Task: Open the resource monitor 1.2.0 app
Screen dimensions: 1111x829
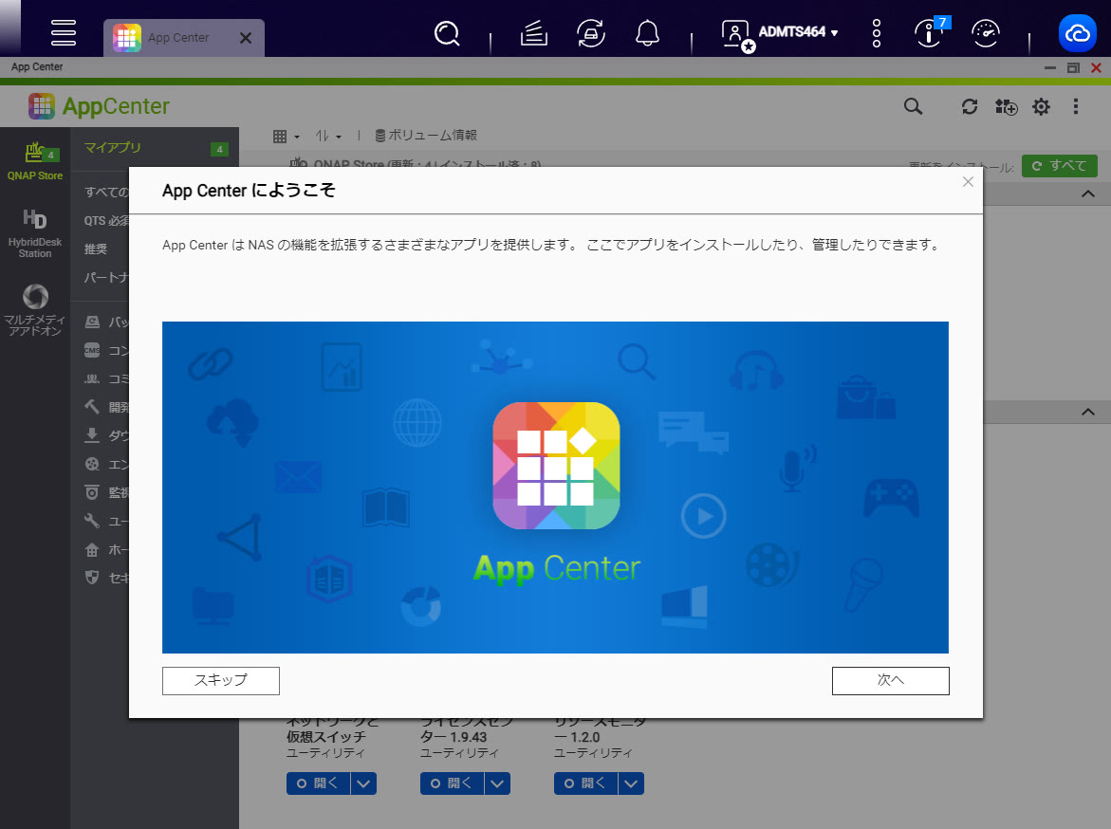Action: tap(585, 783)
